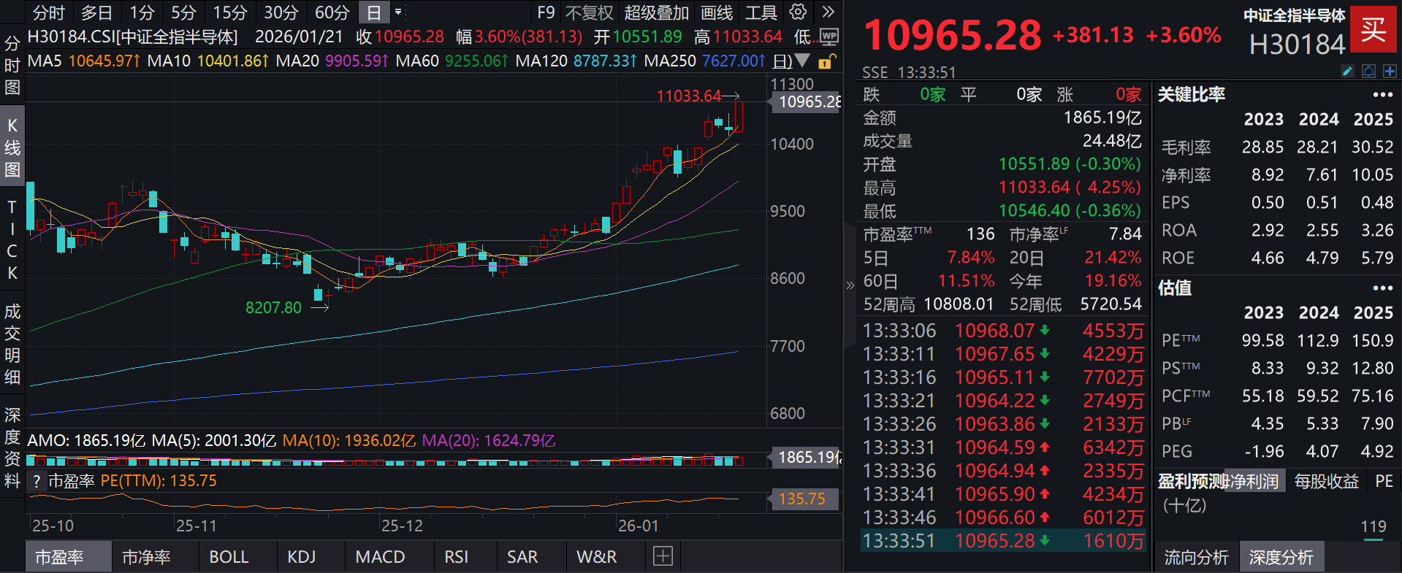
Task: Open the period dropdown arrow next to 日
Action: (x=398, y=12)
